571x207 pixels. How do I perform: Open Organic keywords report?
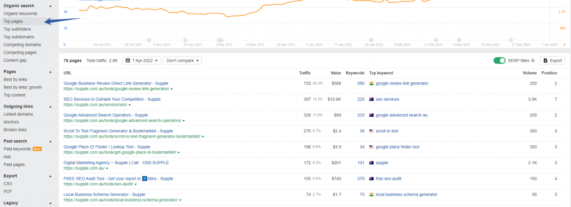21,13
